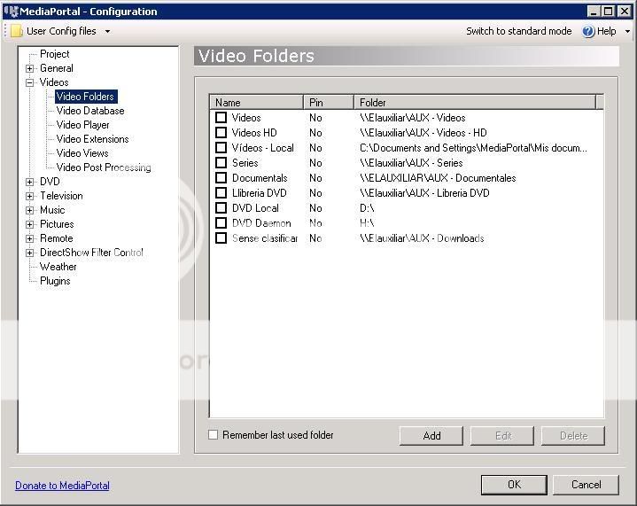
Task: Open Video Player settings
Action: click(x=83, y=125)
